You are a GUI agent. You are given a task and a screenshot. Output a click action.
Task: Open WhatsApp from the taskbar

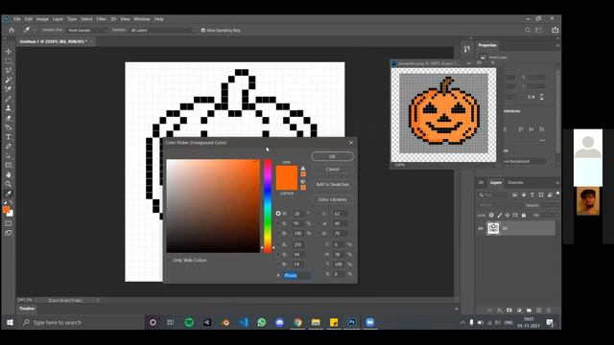click(262, 322)
